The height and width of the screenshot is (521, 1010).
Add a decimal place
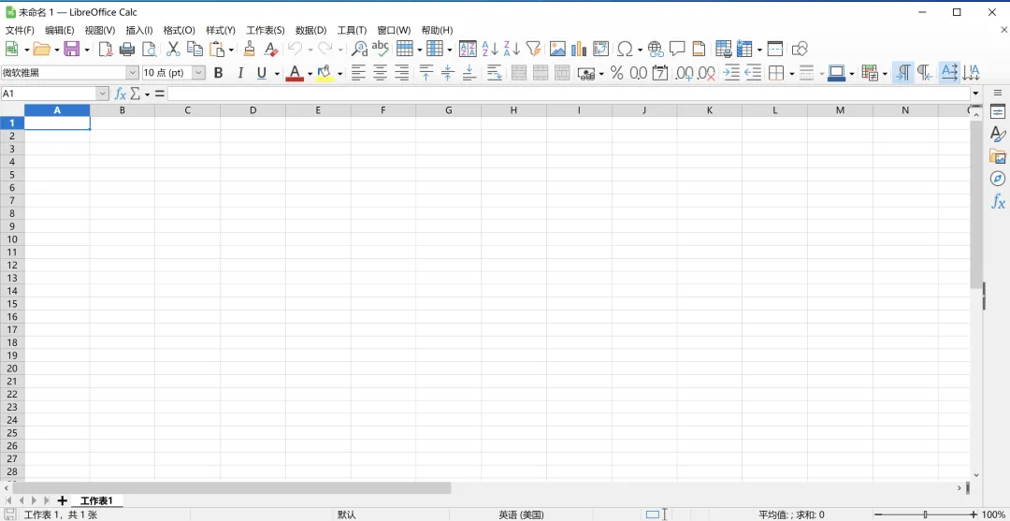point(684,73)
